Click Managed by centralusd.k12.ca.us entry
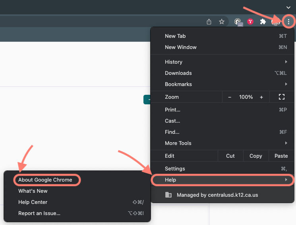The width and height of the screenshot is (296, 225). (x=222, y=195)
